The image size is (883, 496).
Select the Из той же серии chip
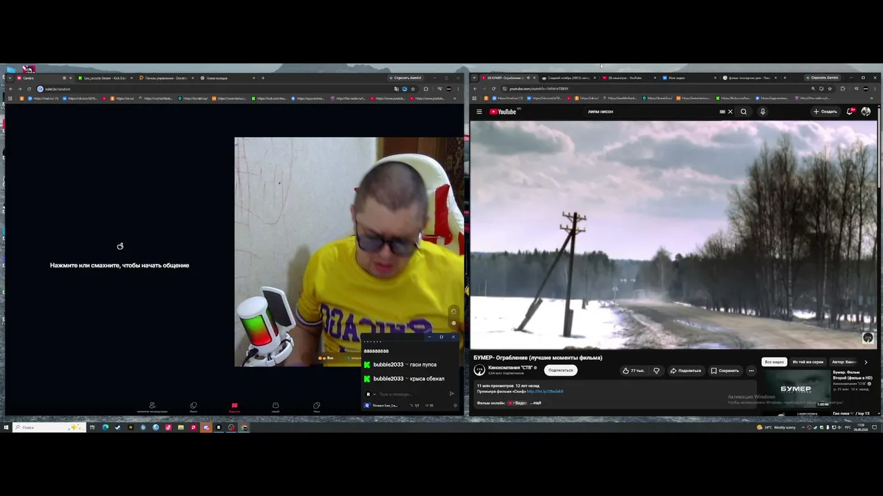[808, 362]
